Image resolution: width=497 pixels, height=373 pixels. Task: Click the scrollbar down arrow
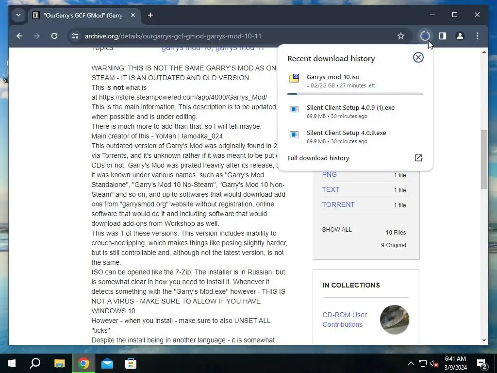pos(484,340)
